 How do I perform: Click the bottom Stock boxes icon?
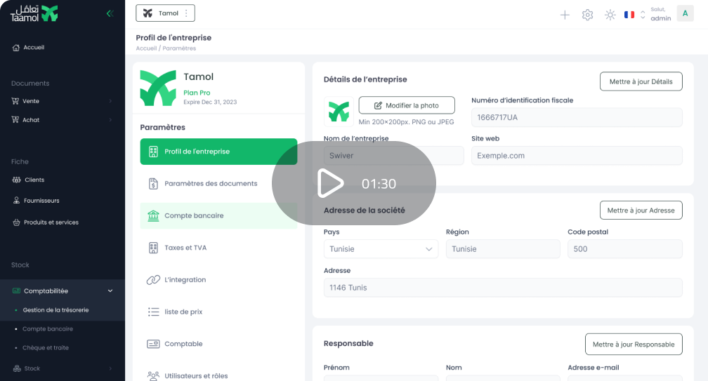(17, 368)
